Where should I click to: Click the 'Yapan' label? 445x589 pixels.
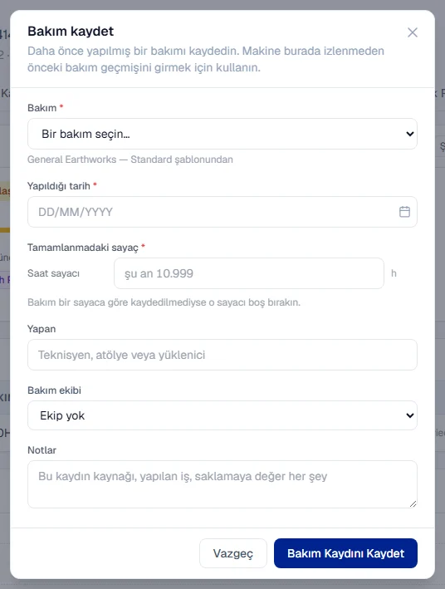pos(42,329)
